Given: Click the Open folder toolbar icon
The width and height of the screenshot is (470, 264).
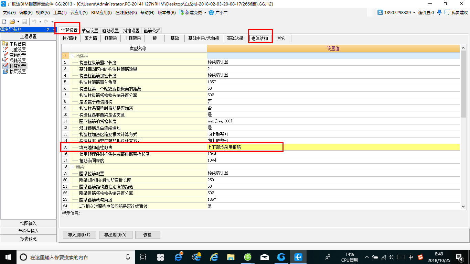Looking at the screenshot, I should point(12,22).
